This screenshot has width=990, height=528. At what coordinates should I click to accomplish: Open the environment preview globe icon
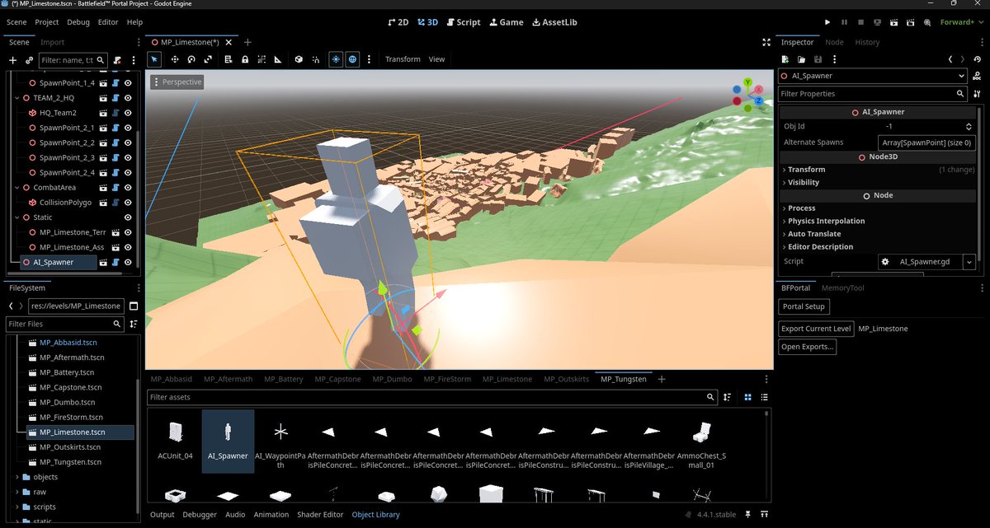tap(352, 59)
